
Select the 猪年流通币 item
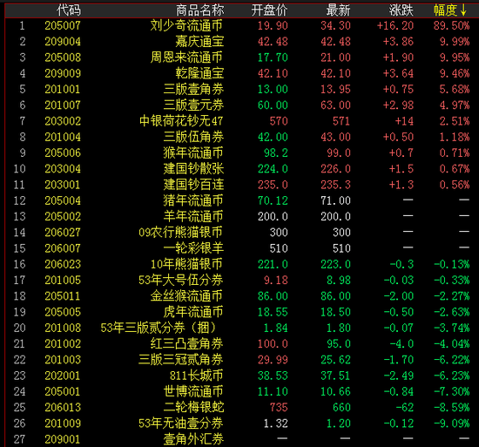click(193, 200)
